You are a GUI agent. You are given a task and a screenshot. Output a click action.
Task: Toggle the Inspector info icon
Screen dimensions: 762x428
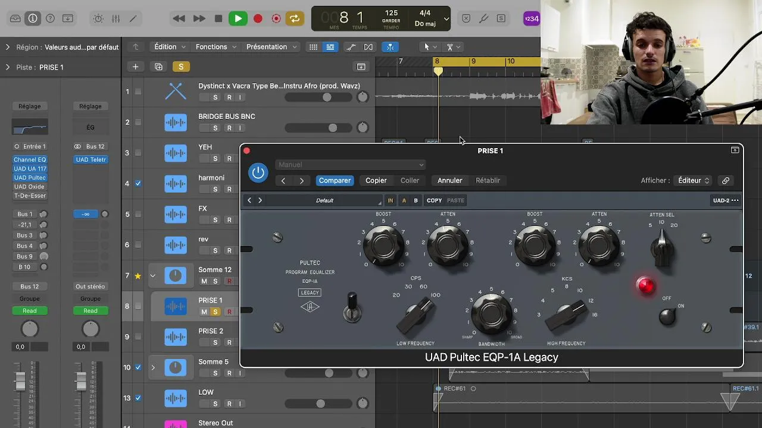tap(33, 18)
